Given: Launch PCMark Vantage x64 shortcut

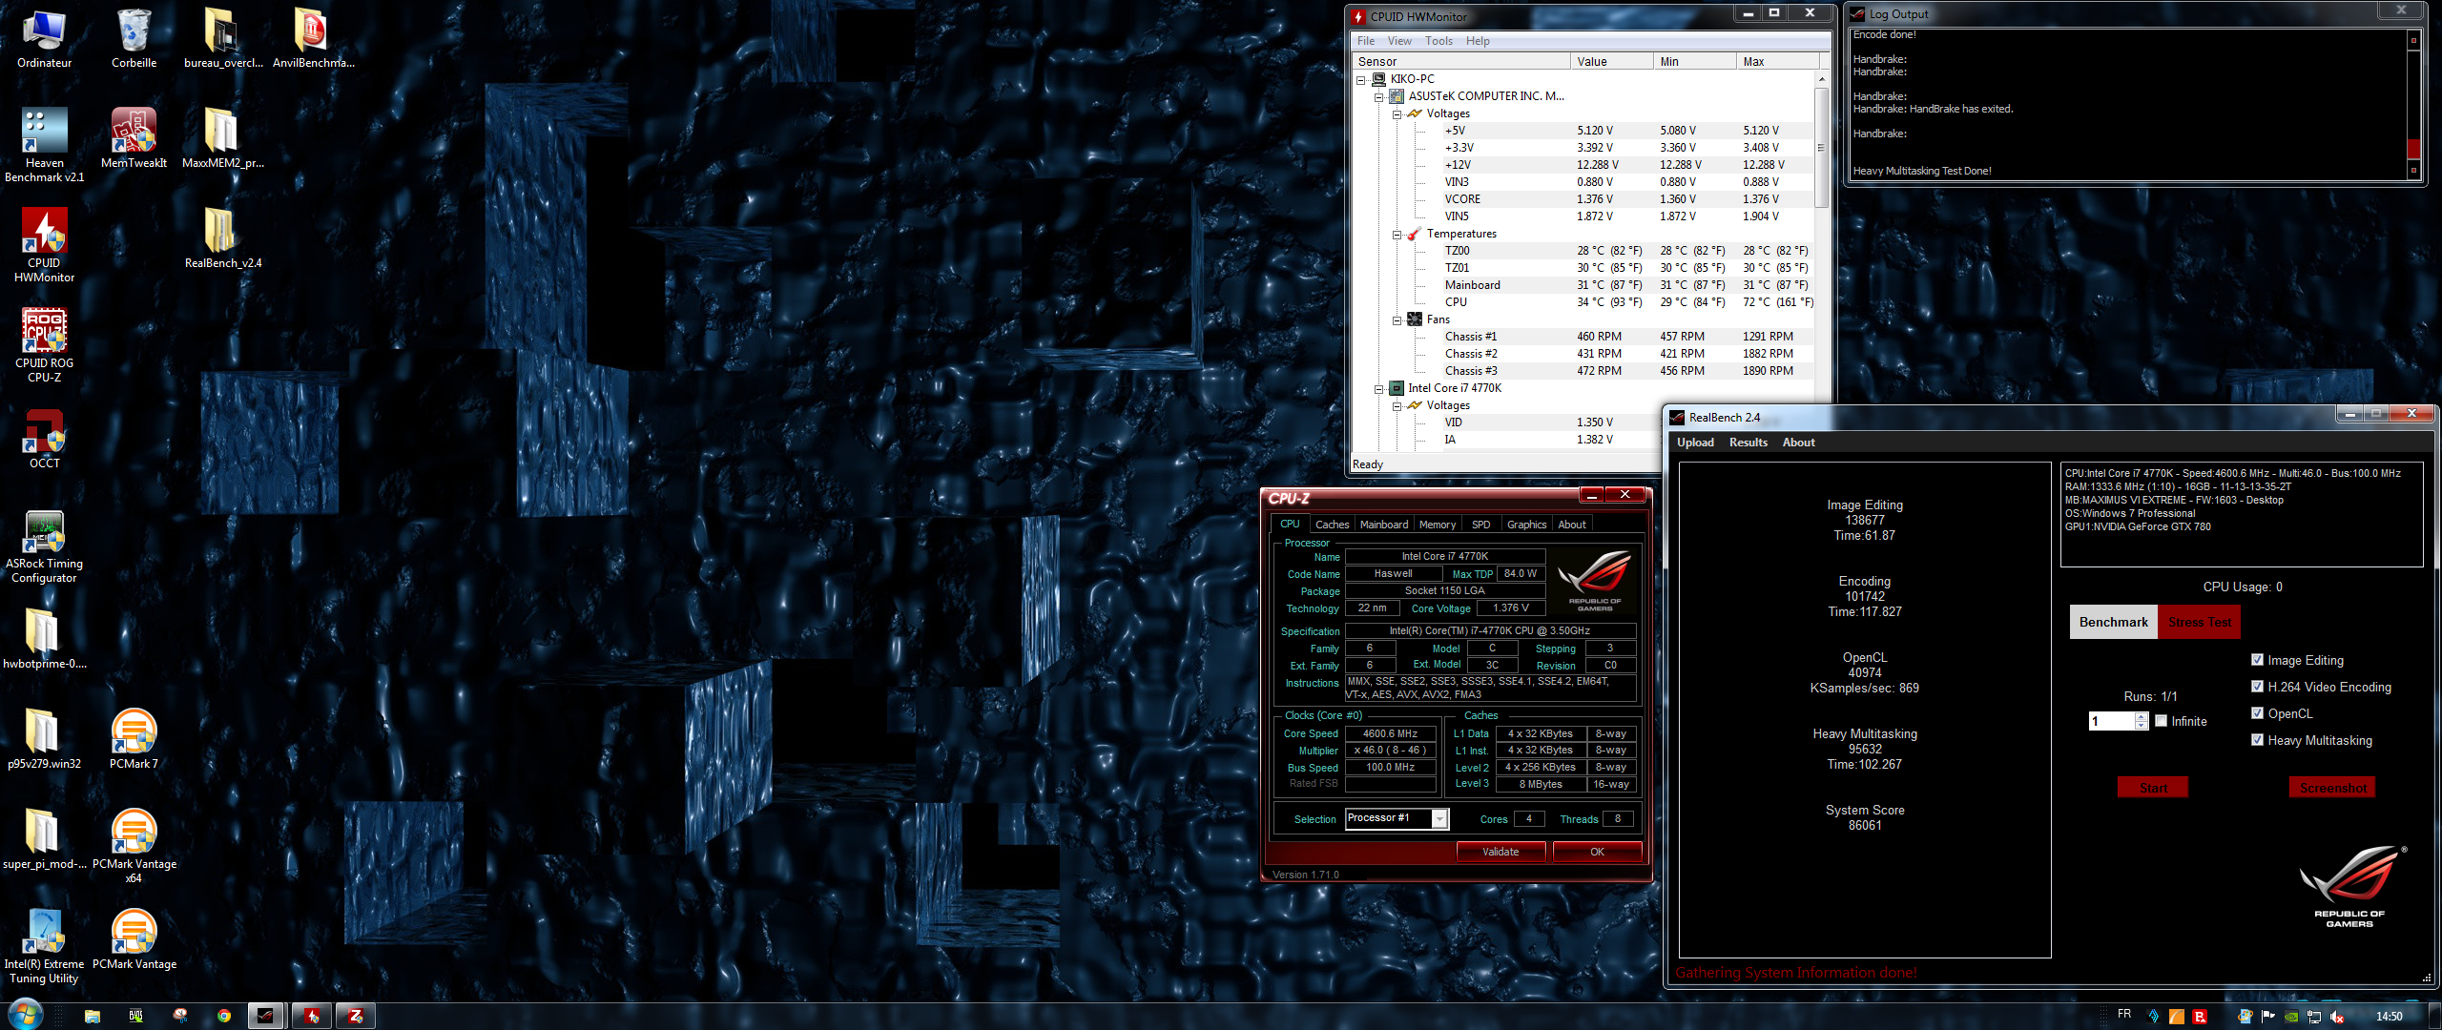Looking at the screenshot, I should [x=134, y=846].
